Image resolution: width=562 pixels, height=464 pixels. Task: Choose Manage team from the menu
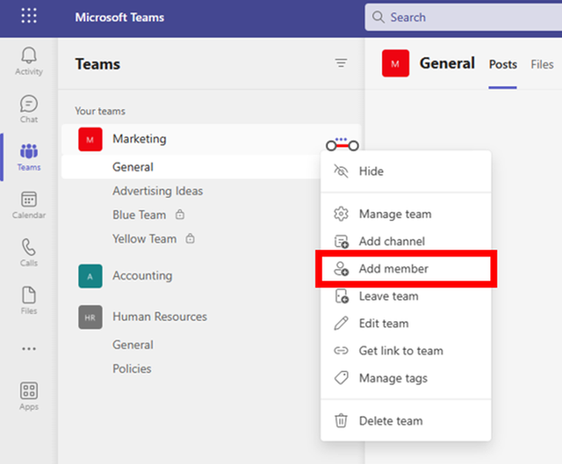coord(406,214)
